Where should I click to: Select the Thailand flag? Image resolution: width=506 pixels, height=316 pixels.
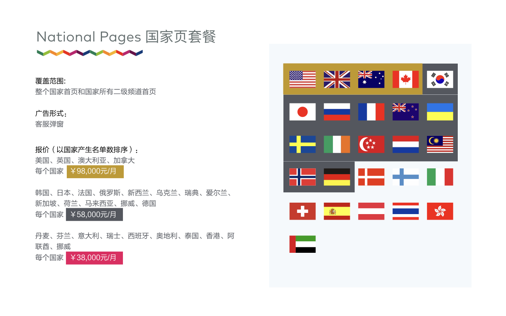(406, 211)
